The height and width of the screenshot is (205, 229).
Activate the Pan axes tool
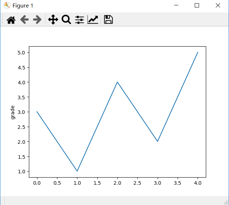[x=53, y=20]
